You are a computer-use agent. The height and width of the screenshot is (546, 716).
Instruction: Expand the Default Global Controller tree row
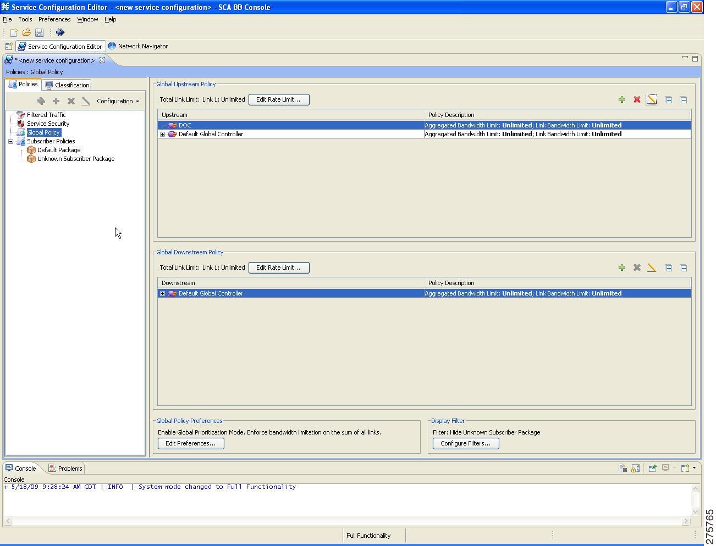tap(162, 133)
